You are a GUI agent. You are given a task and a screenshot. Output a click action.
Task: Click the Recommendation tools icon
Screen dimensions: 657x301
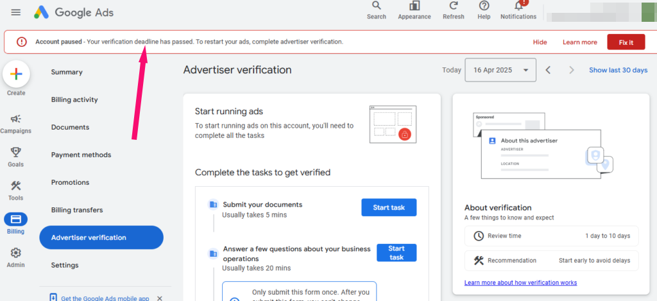(x=479, y=261)
